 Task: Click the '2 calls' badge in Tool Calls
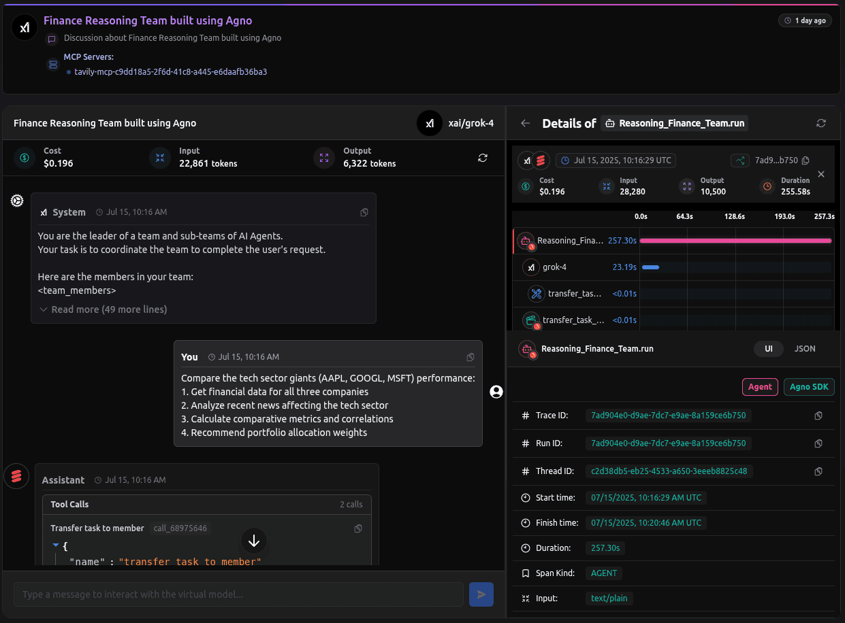pyautogui.click(x=351, y=505)
